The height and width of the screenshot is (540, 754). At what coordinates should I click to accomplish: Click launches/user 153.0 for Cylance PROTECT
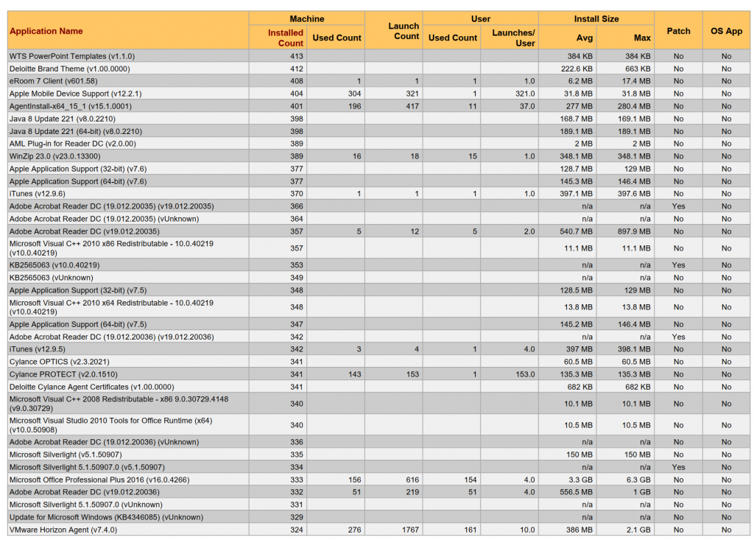pos(525,374)
